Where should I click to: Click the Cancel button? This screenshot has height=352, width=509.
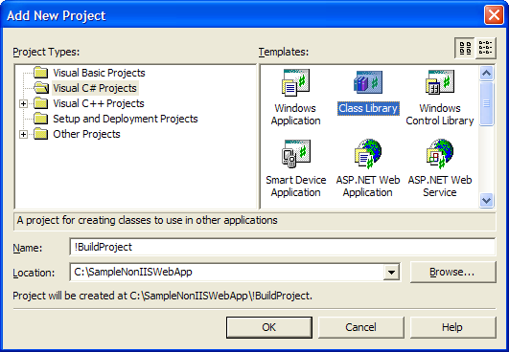(x=361, y=327)
